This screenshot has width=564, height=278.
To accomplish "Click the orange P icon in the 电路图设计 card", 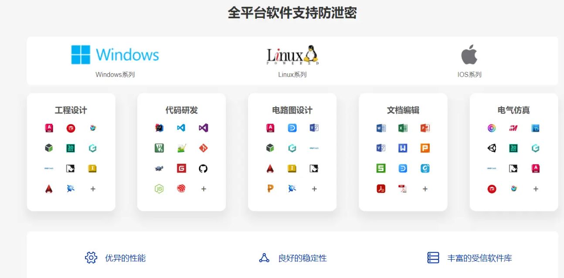I will click(x=270, y=189).
